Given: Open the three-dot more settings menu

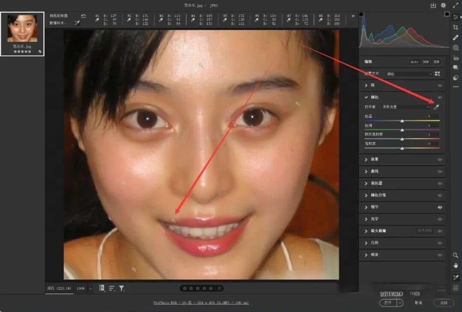Looking at the screenshot, I should [x=456, y=87].
